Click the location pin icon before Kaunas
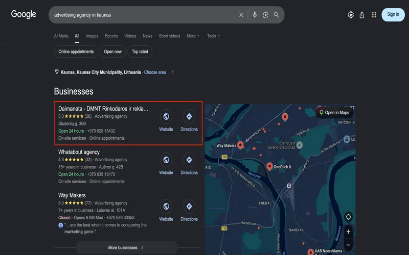Viewport: 409px width, 255px height. [57, 71]
